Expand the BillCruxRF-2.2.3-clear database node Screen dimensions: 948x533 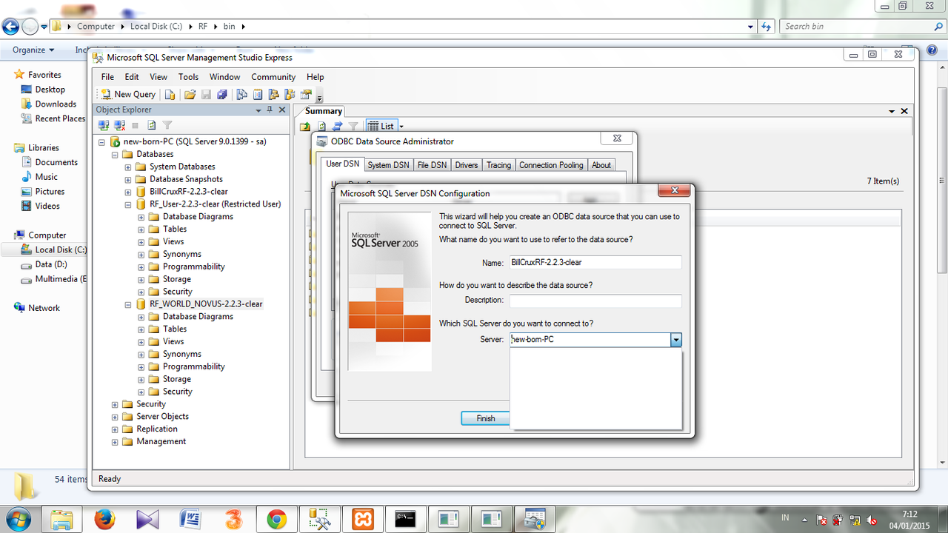click(x=128, y=192)
